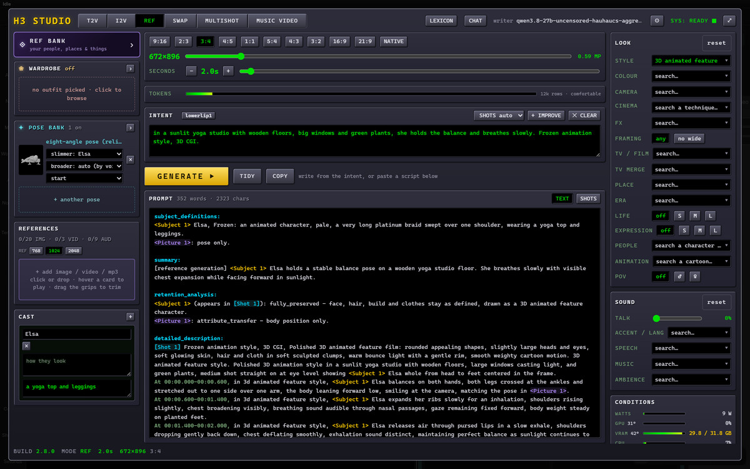750x469 pixels.
Task: Click the yellow GENERATE button
Action: [x=186, y=176]
